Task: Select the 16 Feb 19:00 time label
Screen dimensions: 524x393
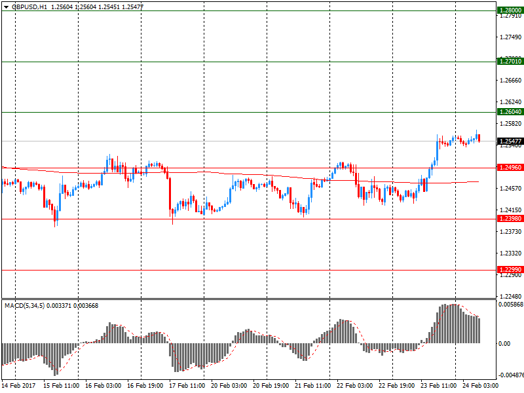Action: coord(145,386)
